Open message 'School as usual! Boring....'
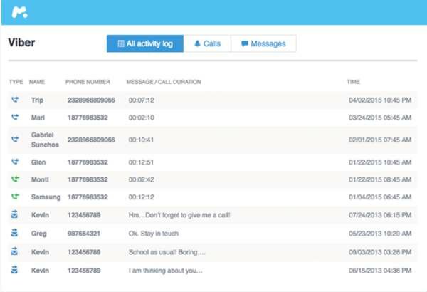The height and width of the screenshot is (292, 427). (167, 252)
